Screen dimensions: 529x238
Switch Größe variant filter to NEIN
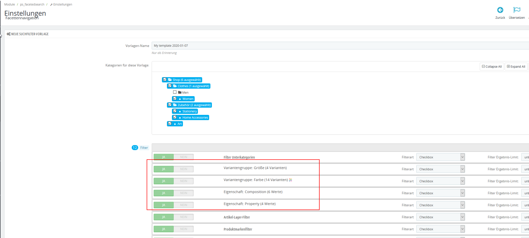[183, 169]
